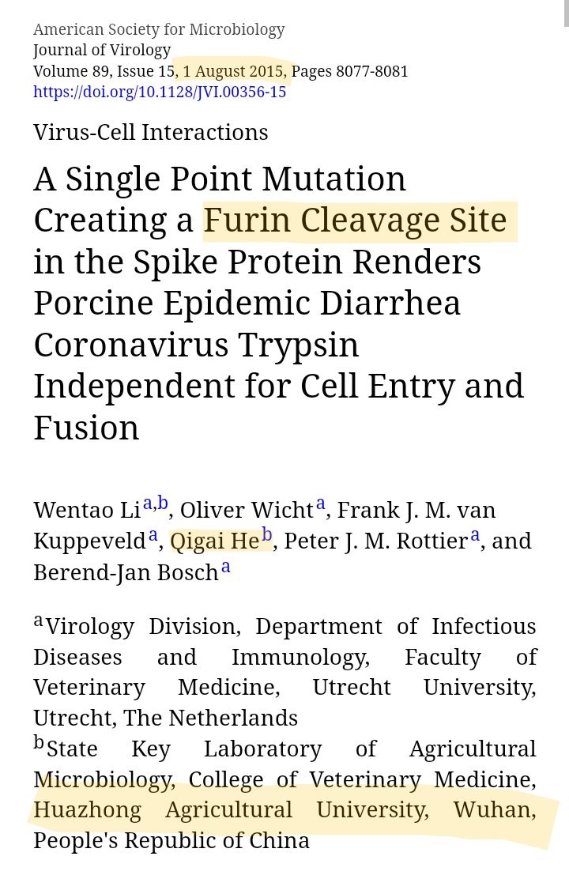The image size is (569, 875).
Task: Click the Virus-Cell Interactions section heading
Action: tap(150, 132)
